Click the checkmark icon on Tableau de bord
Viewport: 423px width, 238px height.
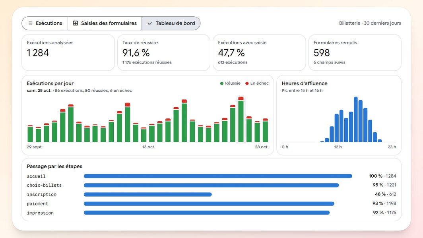tap(150, 23)
